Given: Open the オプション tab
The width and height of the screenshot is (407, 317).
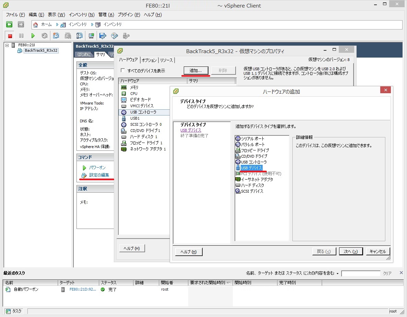Looking at the screenshot, I should tap(149, 60).
